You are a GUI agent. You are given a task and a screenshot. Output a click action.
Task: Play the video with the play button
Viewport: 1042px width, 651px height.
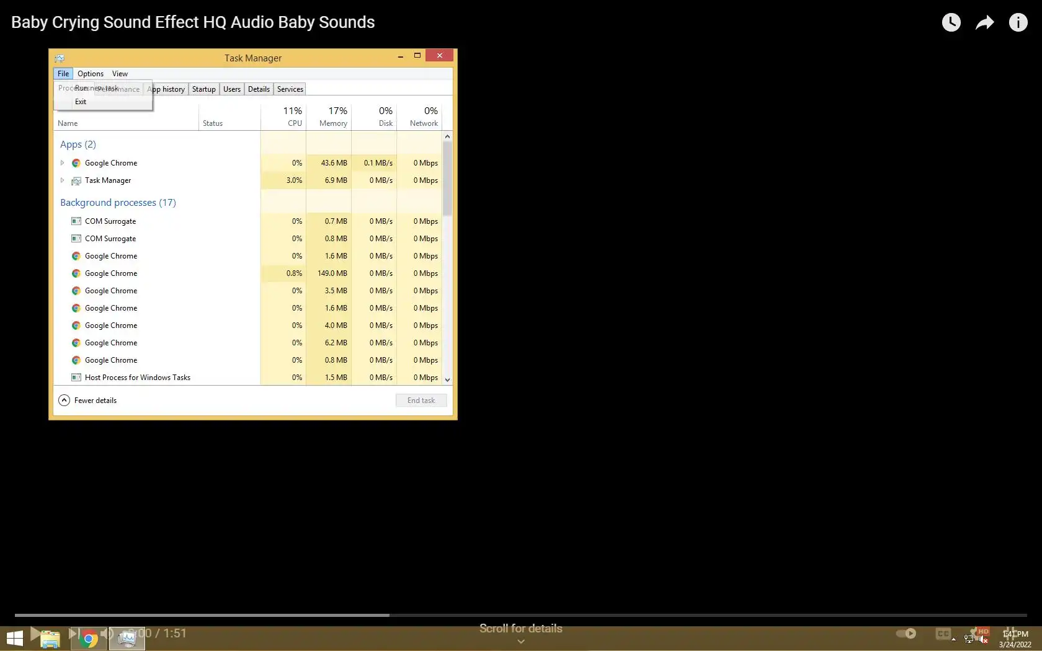[x=35, y=633]
